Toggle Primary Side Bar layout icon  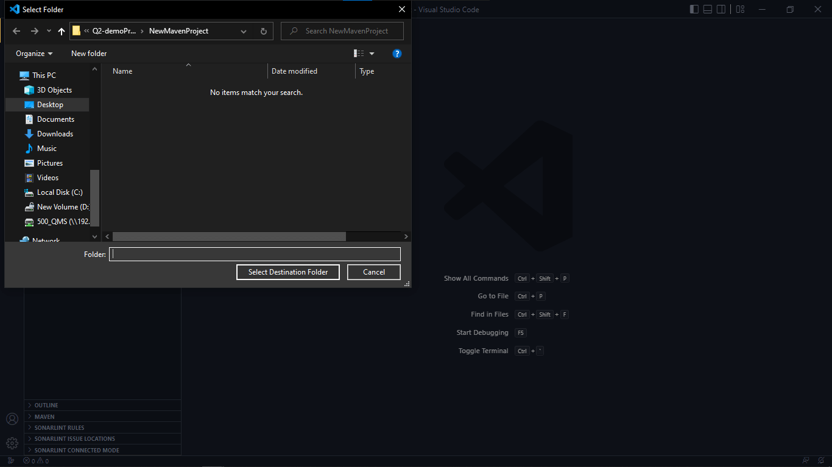coord(694,9)
